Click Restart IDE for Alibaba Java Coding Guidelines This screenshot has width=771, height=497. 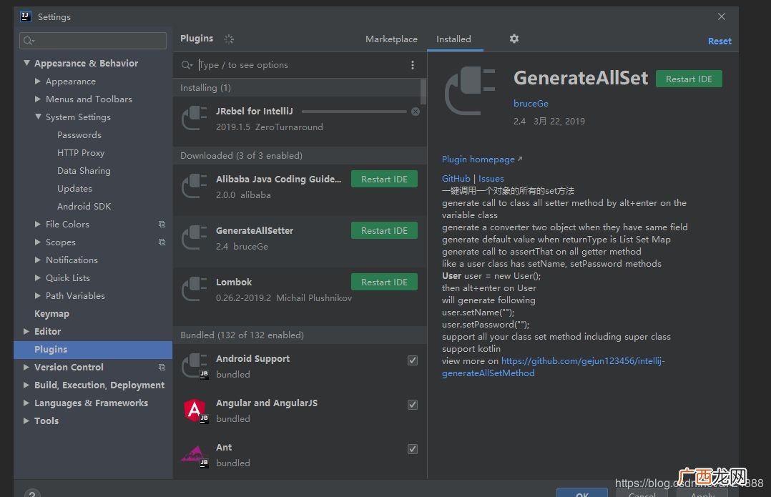click(x=384, y=179)
